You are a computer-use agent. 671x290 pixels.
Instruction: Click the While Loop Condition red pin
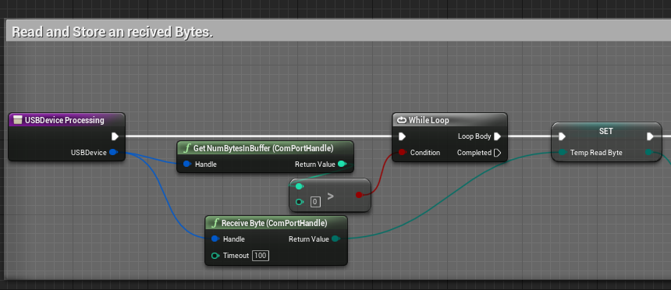(402, 152)
